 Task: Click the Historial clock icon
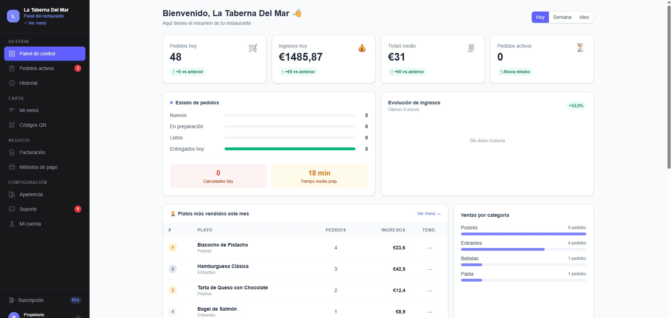click(x=12, y=83)
